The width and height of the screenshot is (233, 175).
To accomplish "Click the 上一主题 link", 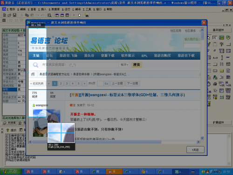I will coord(117,84).
